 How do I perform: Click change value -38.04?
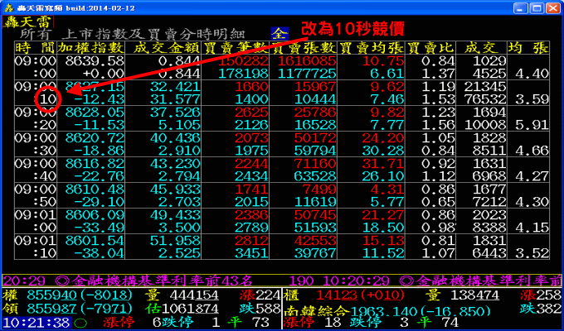click(99, 253)
